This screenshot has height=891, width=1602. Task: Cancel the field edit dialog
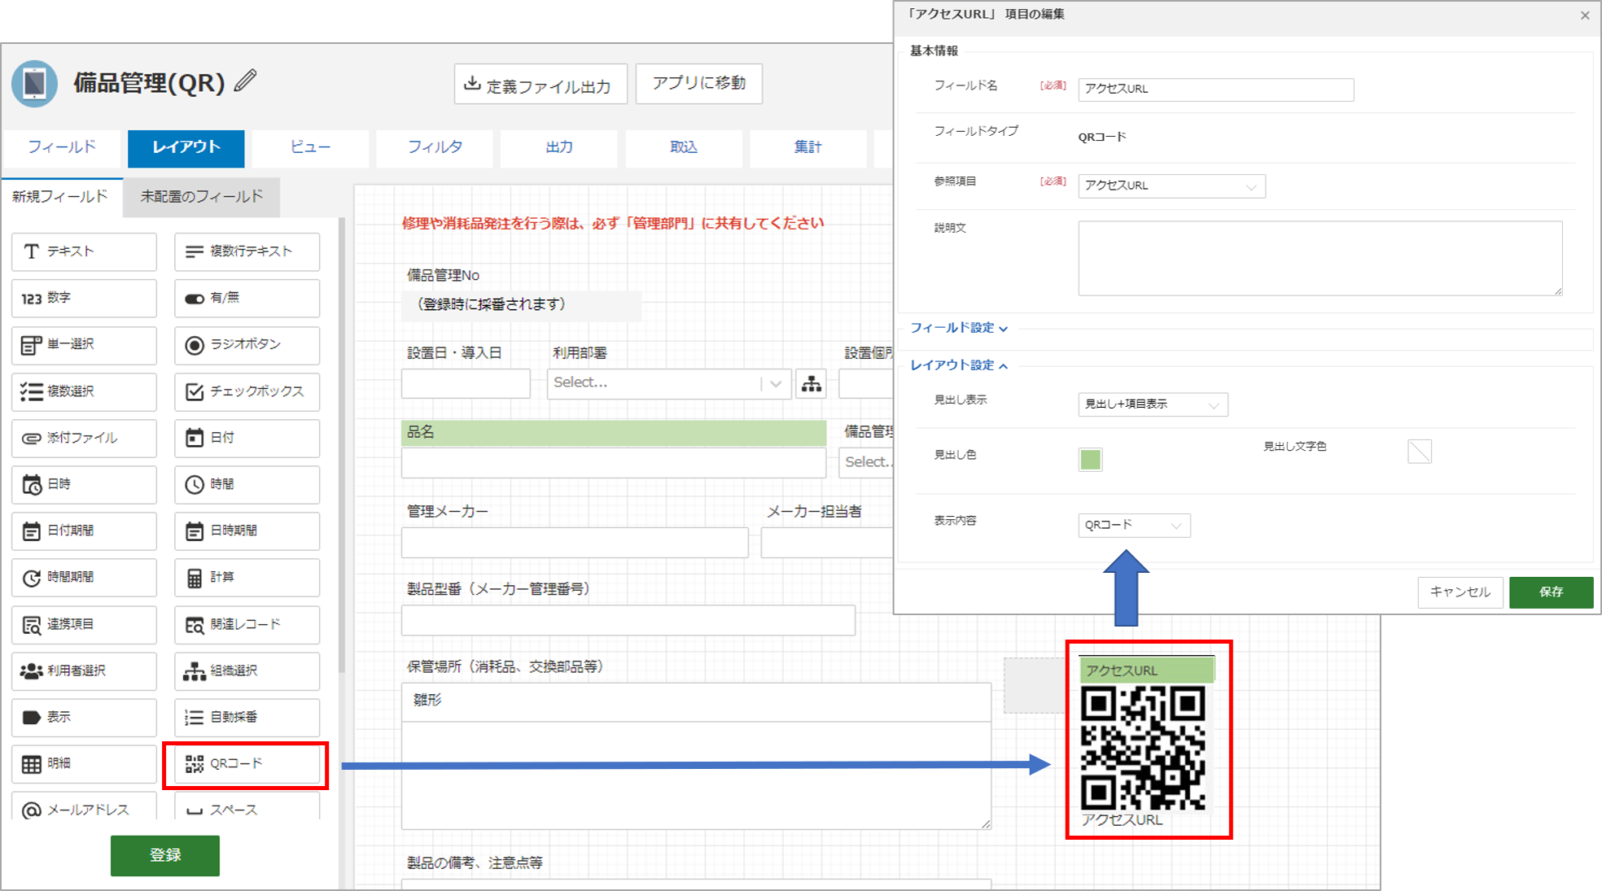[x=1460, y=592]
